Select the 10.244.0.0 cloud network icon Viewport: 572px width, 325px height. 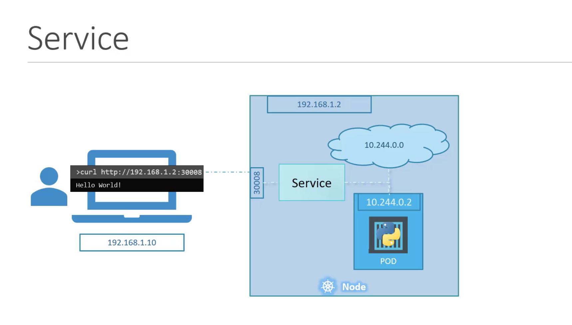tap(388, 146)
